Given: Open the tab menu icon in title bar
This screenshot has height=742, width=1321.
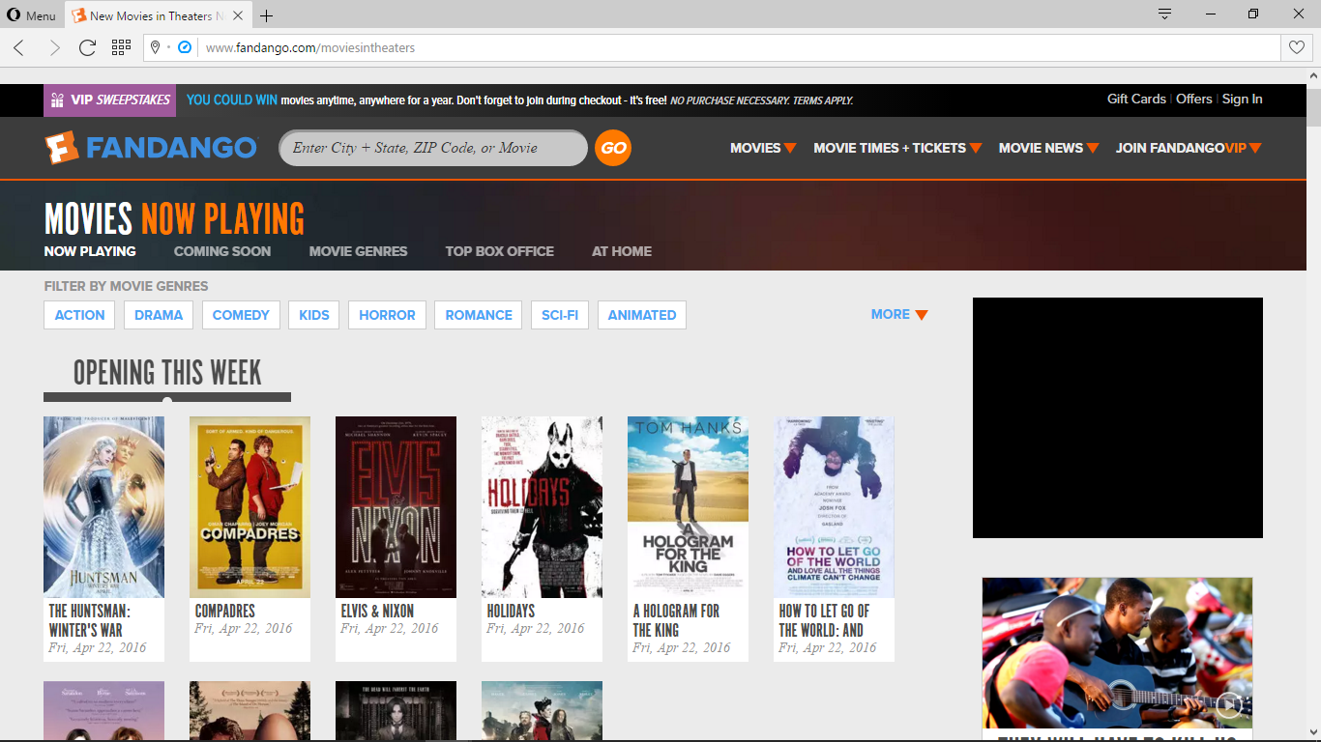Looking at the screenshot, I should [1165, 14].
